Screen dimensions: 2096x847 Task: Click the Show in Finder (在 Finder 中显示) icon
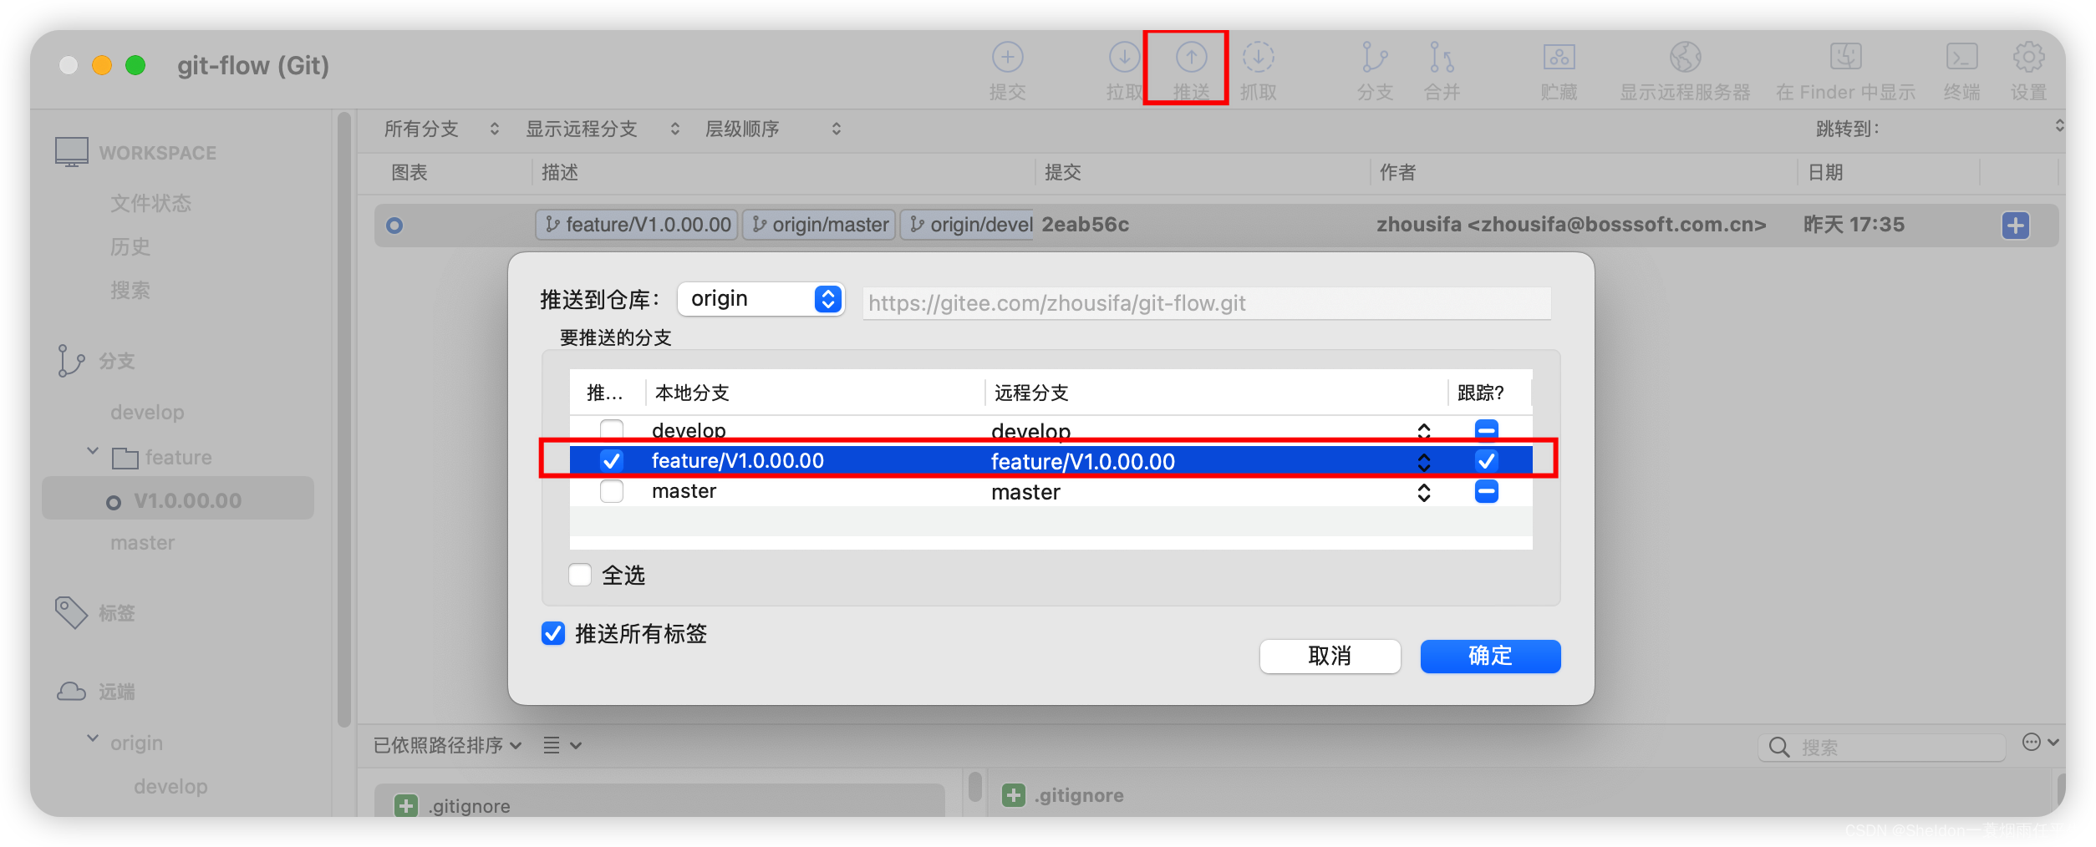point(1845,58)
